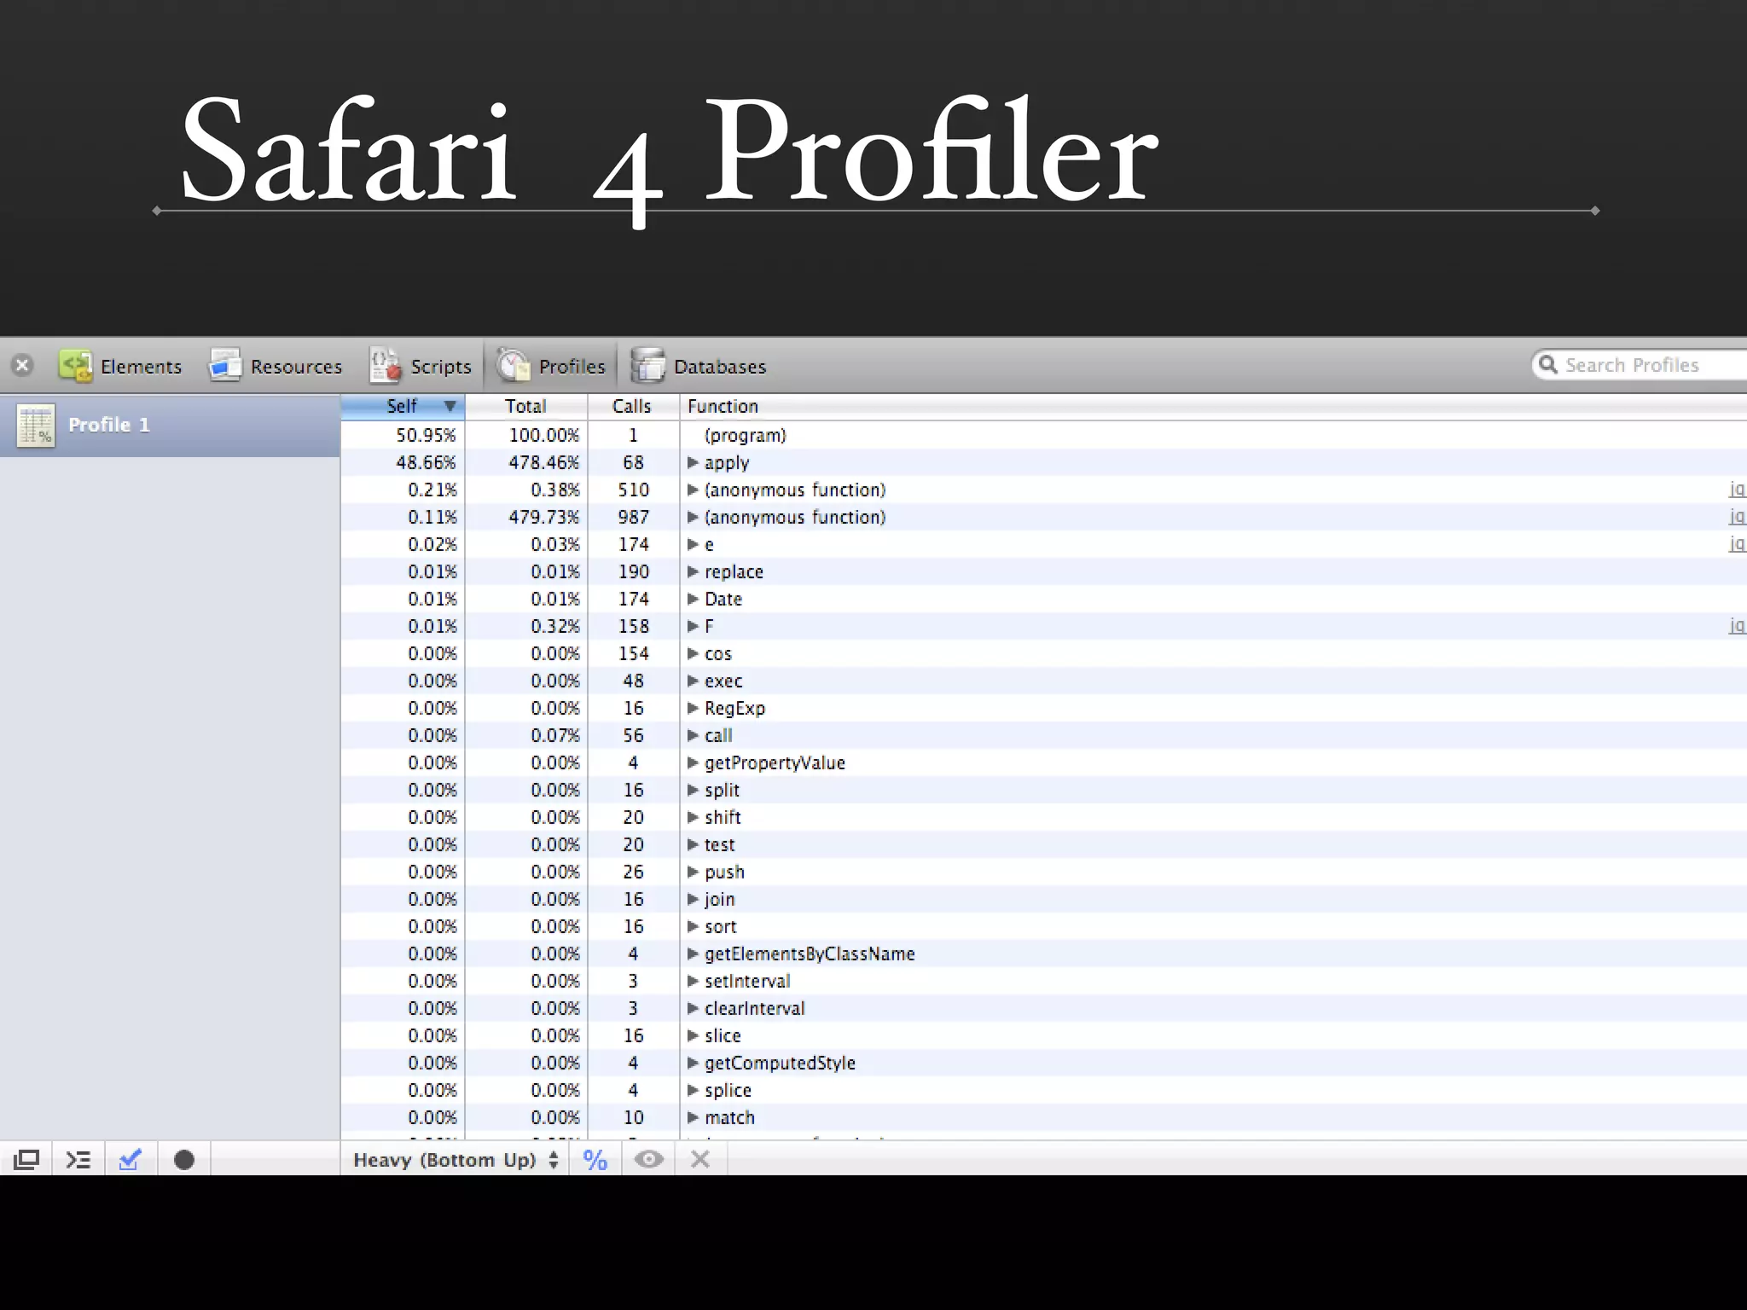Sort by the Total column header
The height and width of the screenshot is (1310, 1747).
[x=525, y=407]
